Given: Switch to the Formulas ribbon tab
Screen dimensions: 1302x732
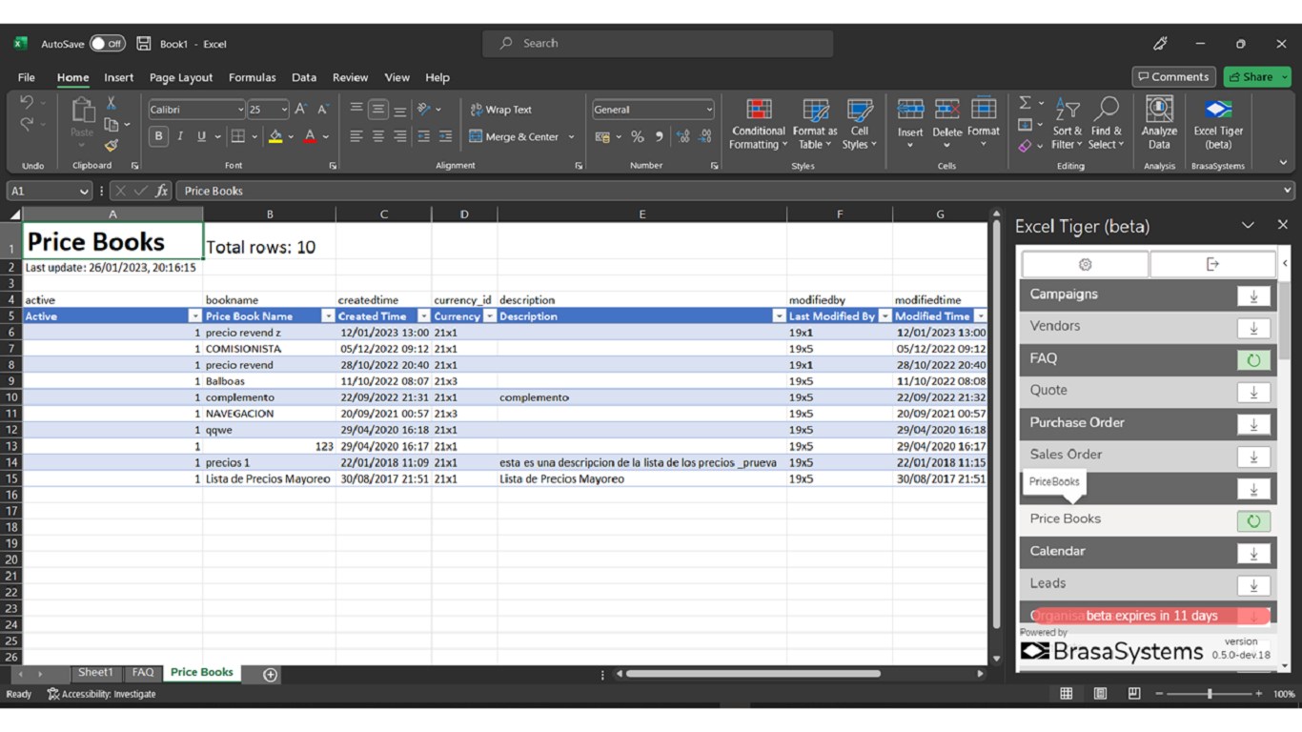Looking at the screenshot, I should pos(252,77).
